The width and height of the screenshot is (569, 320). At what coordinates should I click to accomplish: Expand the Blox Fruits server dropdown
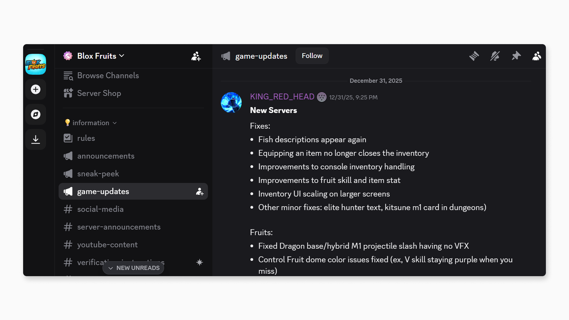(122, 56)
